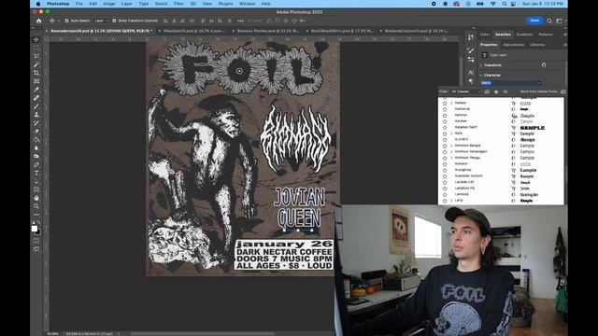
Task: Open the Window menu
Action: pyautogui.click(x=247, y=4)
